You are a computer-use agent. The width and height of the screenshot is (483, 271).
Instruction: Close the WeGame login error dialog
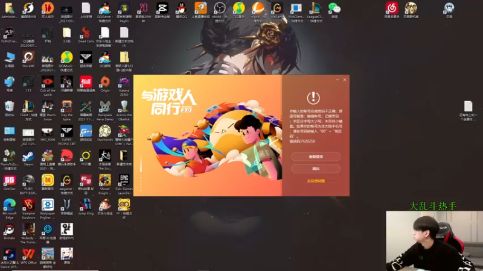tap(345, 79)
